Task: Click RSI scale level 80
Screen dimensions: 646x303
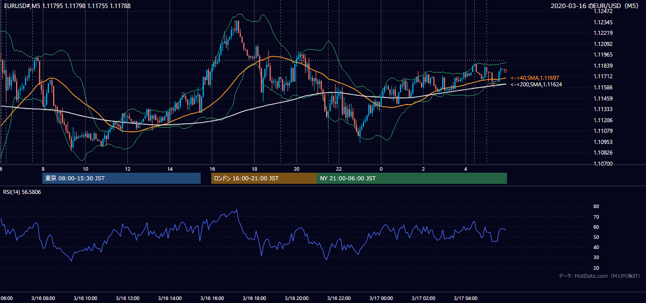Action: 596,207
